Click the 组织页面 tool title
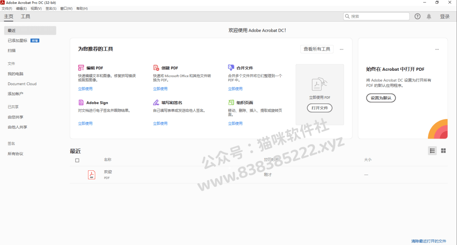Screen dimensions: 457x245 pos(245,103)
